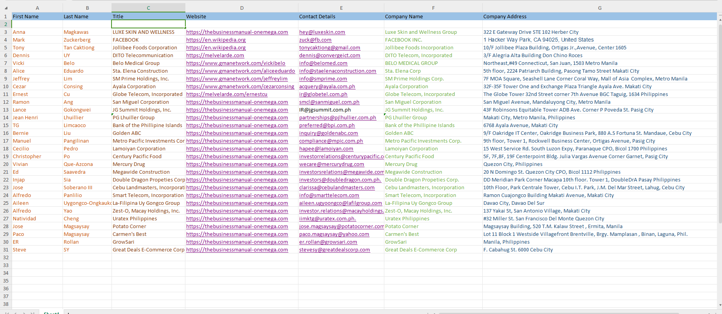Open tonycaktiong@gmail.com email link
The width and height of the screenshot is (722, 314).
(x=330, y=47)
